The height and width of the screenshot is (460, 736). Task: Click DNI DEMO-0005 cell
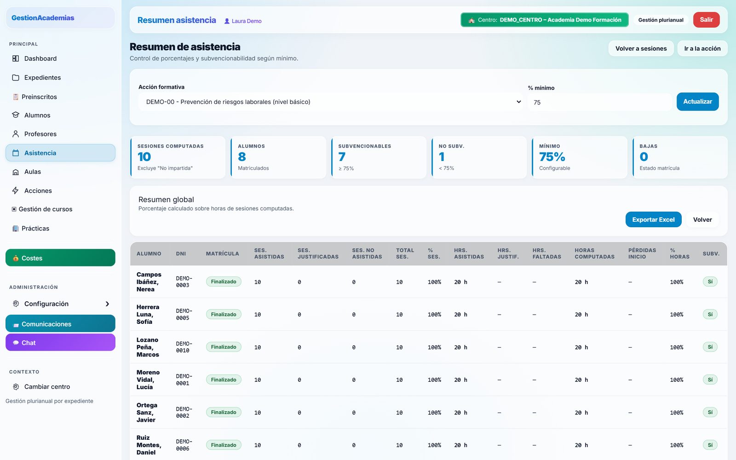point(184,315)
